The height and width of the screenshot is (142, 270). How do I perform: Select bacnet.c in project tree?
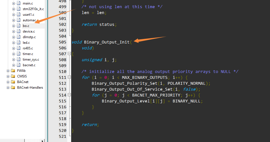(29, 65)
